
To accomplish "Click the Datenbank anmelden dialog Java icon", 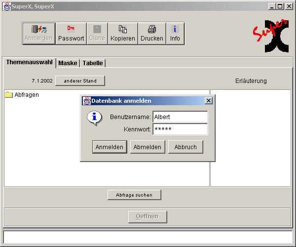I will coord(87,101).
